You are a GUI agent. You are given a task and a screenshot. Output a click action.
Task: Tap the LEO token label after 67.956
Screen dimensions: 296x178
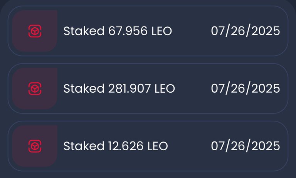(x=162, y=31)
